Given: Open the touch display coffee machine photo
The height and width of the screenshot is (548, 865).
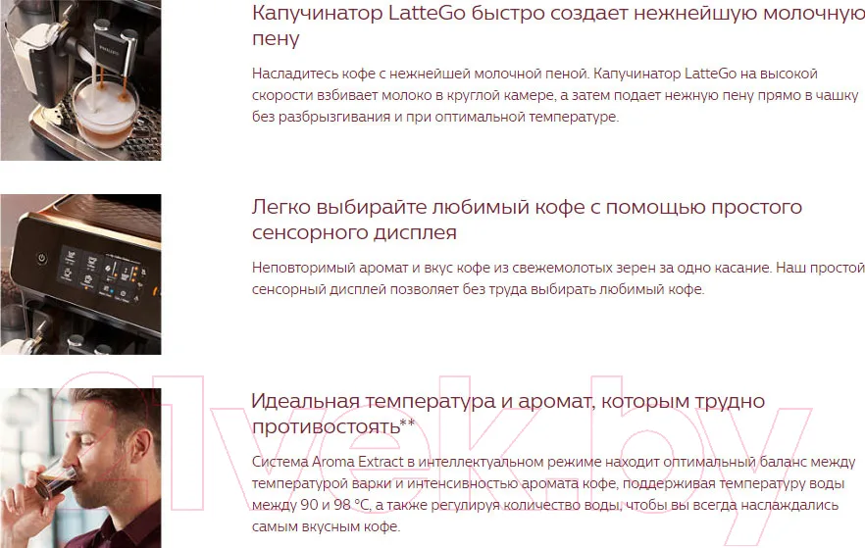Looking at the screenshot, I should pyautogui.click(x=80, y=274).
